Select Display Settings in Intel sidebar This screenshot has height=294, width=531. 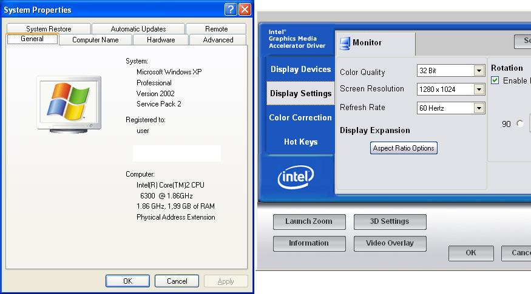pos(301,93)
